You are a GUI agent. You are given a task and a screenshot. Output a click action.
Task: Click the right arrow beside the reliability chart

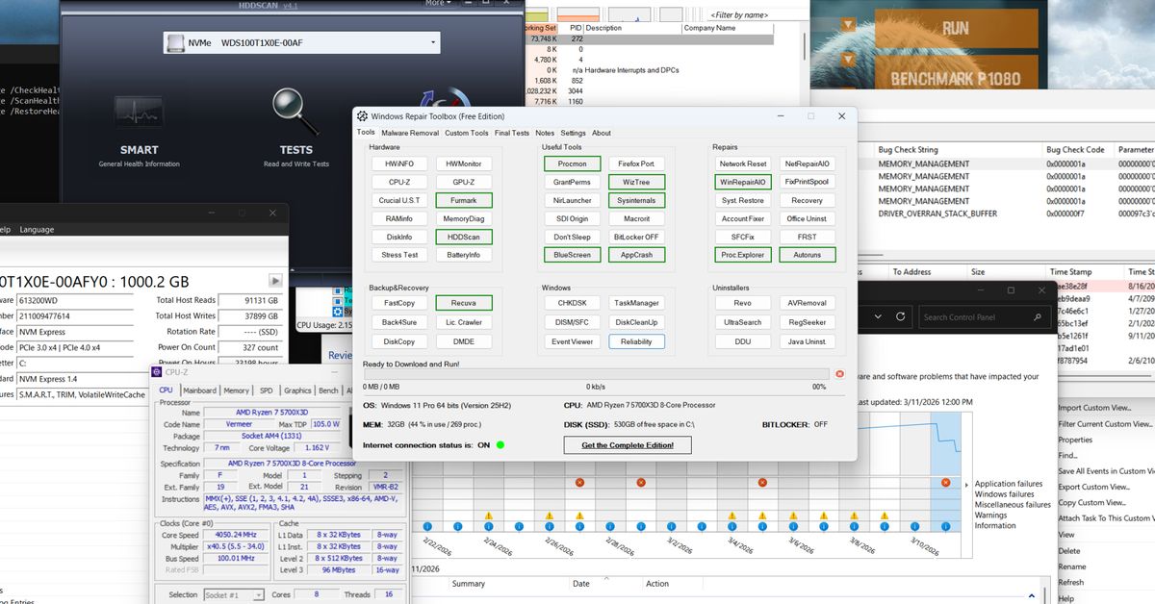coord(966,485)
